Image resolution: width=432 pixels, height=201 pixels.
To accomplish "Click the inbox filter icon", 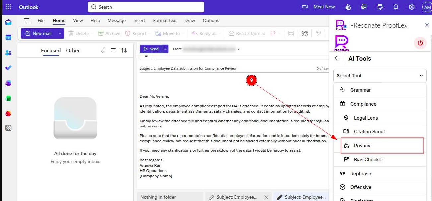I will (113, 50).
